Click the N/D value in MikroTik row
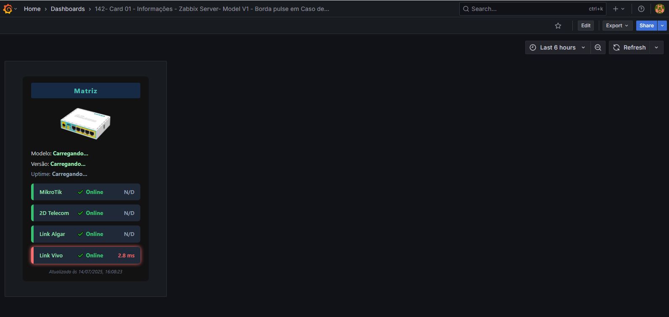 click(x=129, y=192)
